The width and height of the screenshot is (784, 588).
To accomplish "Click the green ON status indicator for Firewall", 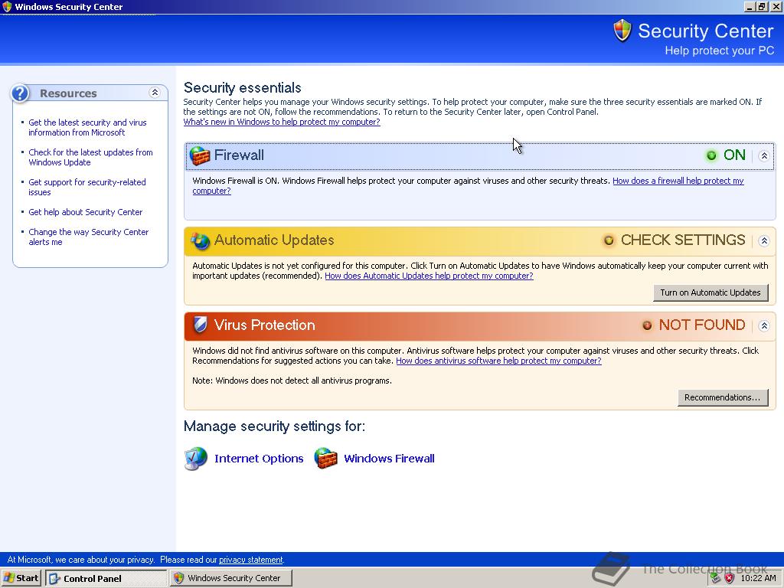I will (711, 155).
